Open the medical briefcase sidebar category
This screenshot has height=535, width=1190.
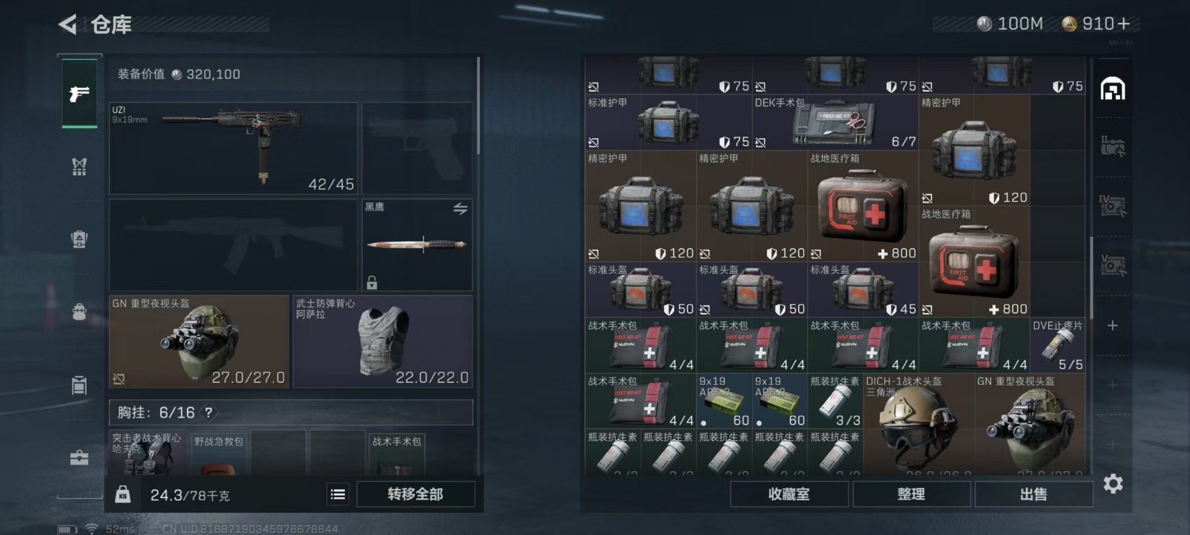coord(79,458)
